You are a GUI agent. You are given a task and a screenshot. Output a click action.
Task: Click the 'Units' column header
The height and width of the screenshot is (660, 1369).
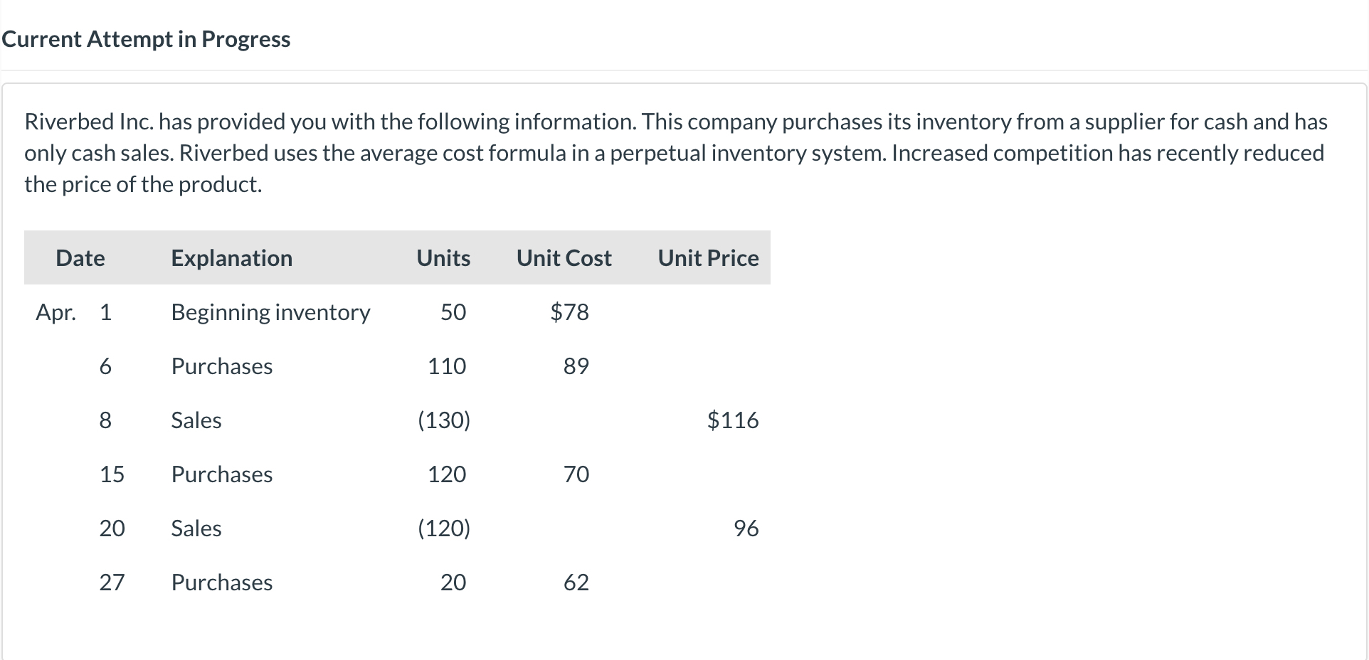pyautogui.click(x=443, y=257)
